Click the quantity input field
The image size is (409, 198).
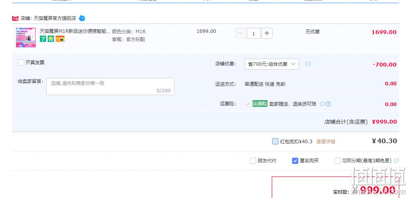pyautogui.click(x=253, y=33)
